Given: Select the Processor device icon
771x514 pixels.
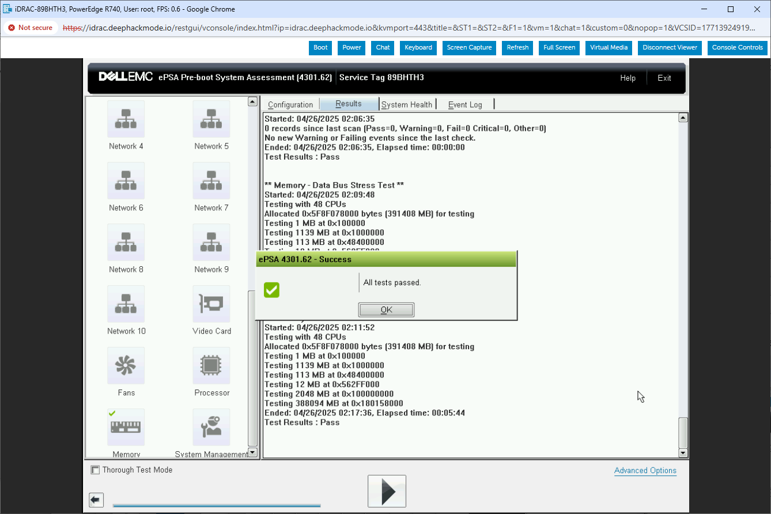Looking at the screenshot, I should coord(211,366).
